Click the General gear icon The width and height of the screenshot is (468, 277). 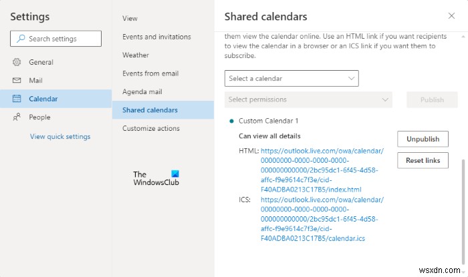click(x=17, y=62)
